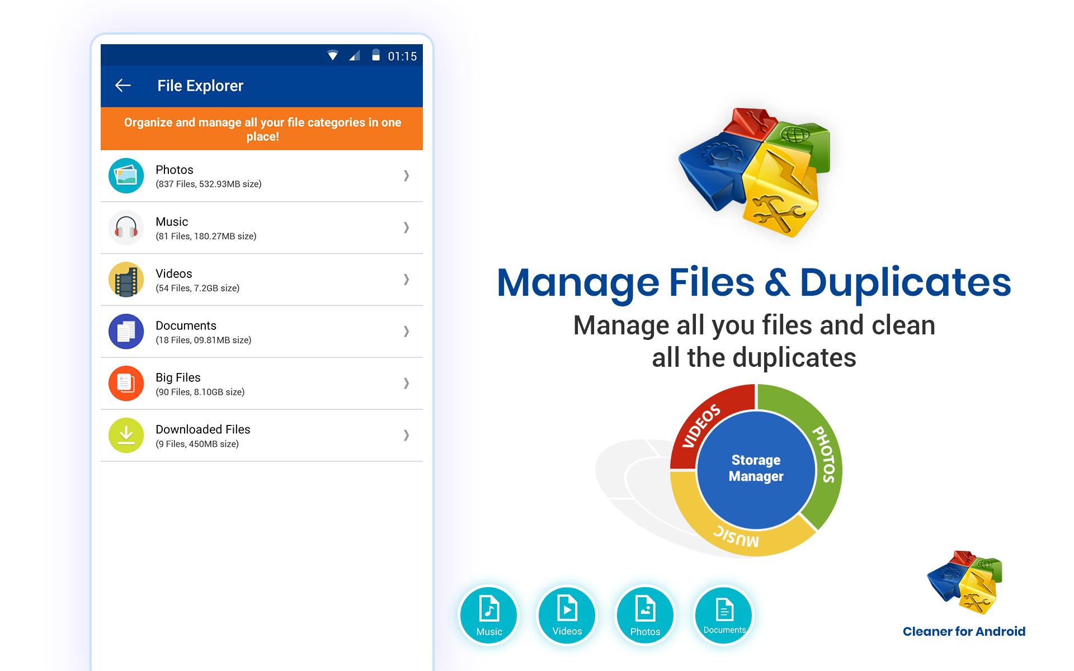Select the Downloaded Files label text
The image size is (1074, 671).
pyautogui.click(x=203, y=429)
